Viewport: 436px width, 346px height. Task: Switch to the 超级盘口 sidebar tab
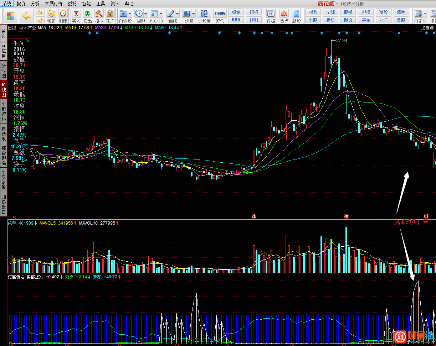tap(4, 204)
